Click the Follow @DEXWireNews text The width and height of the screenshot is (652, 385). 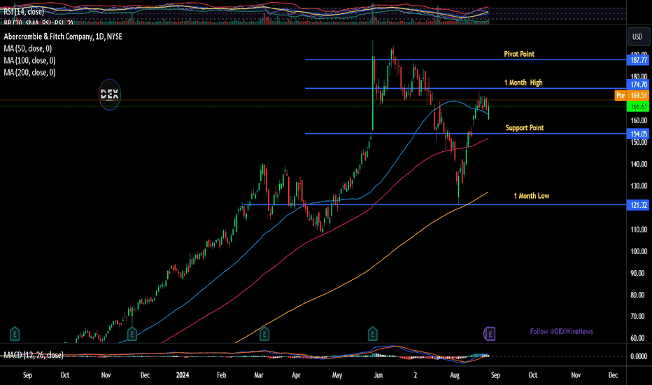[561, 332]
